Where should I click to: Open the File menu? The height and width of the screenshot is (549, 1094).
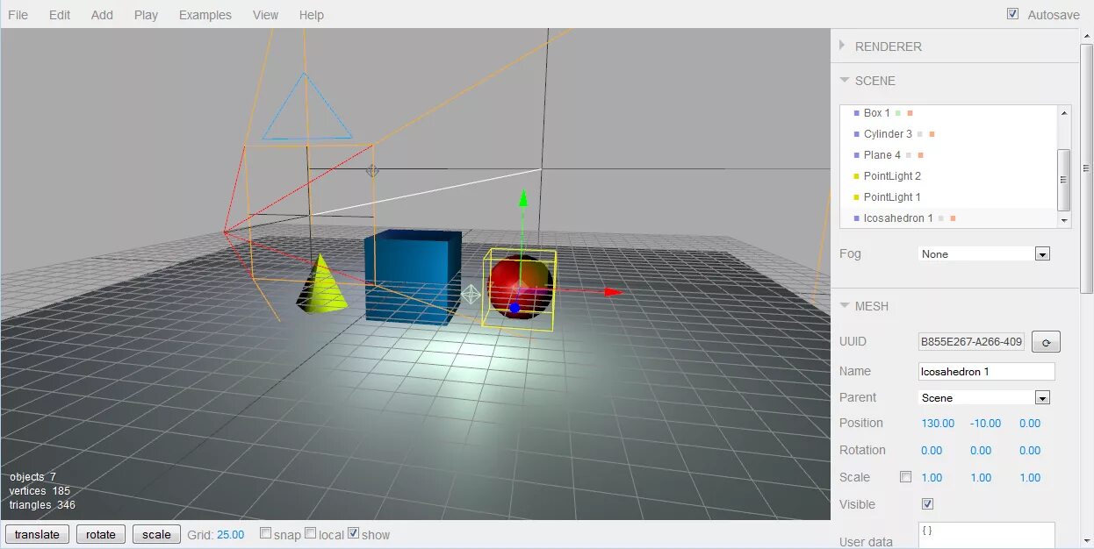(18, 15)
